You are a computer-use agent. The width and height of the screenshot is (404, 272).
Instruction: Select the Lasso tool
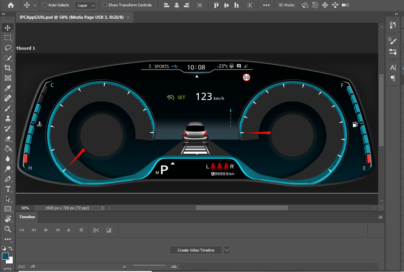(8, 48)
